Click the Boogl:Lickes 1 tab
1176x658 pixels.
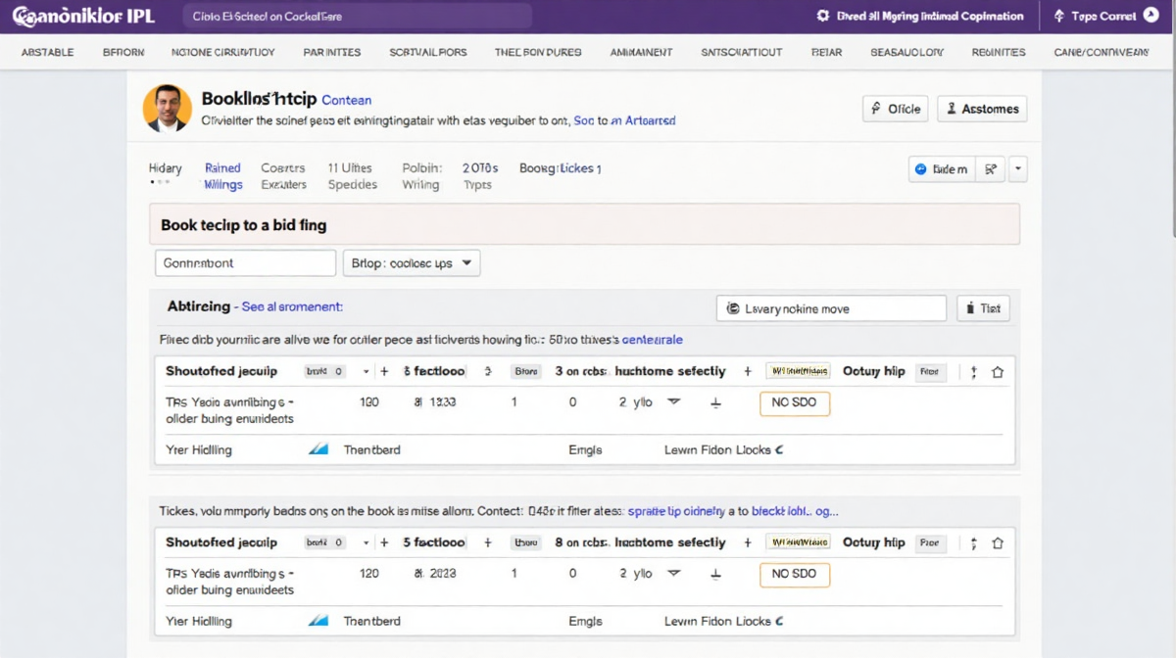click(560, 168)
